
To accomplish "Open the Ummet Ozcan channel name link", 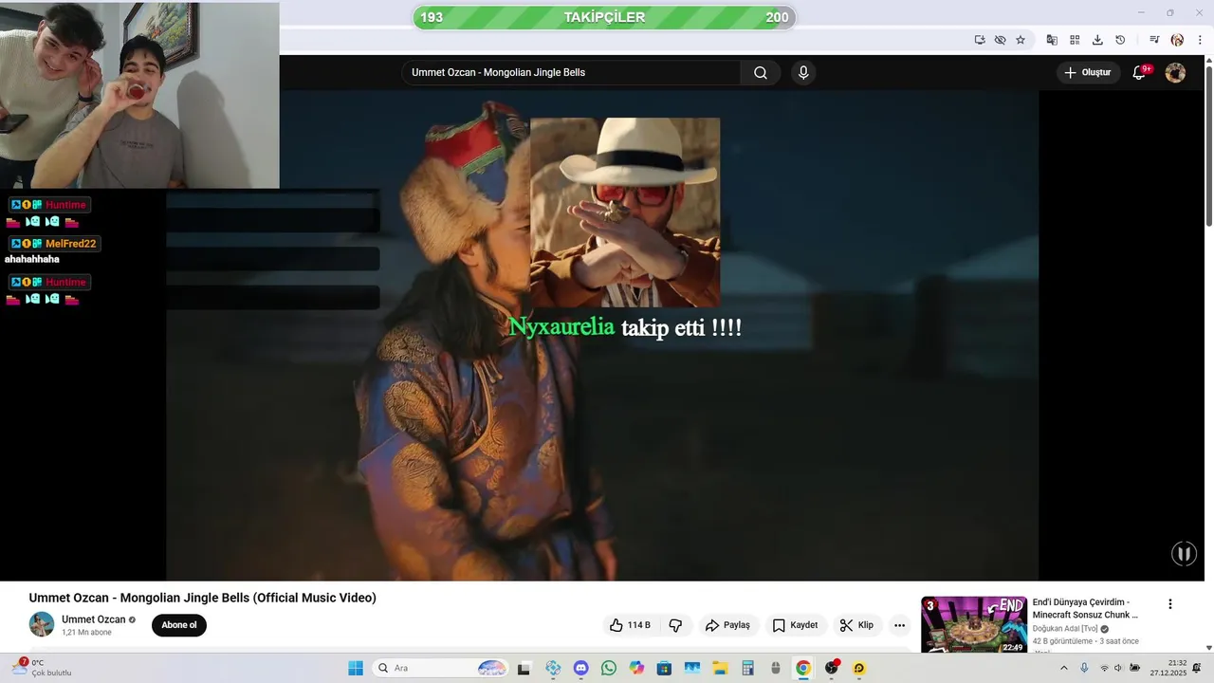I will [x=93, y=619].
